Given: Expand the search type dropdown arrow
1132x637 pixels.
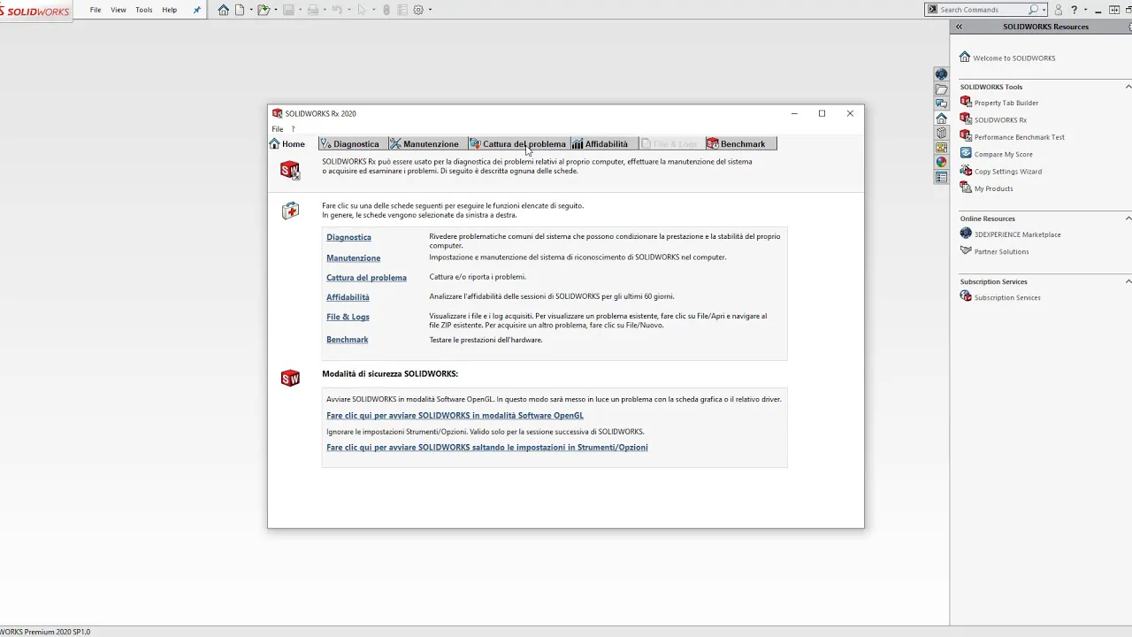Looking at the screenshot, I should [x=1044, y=10].
